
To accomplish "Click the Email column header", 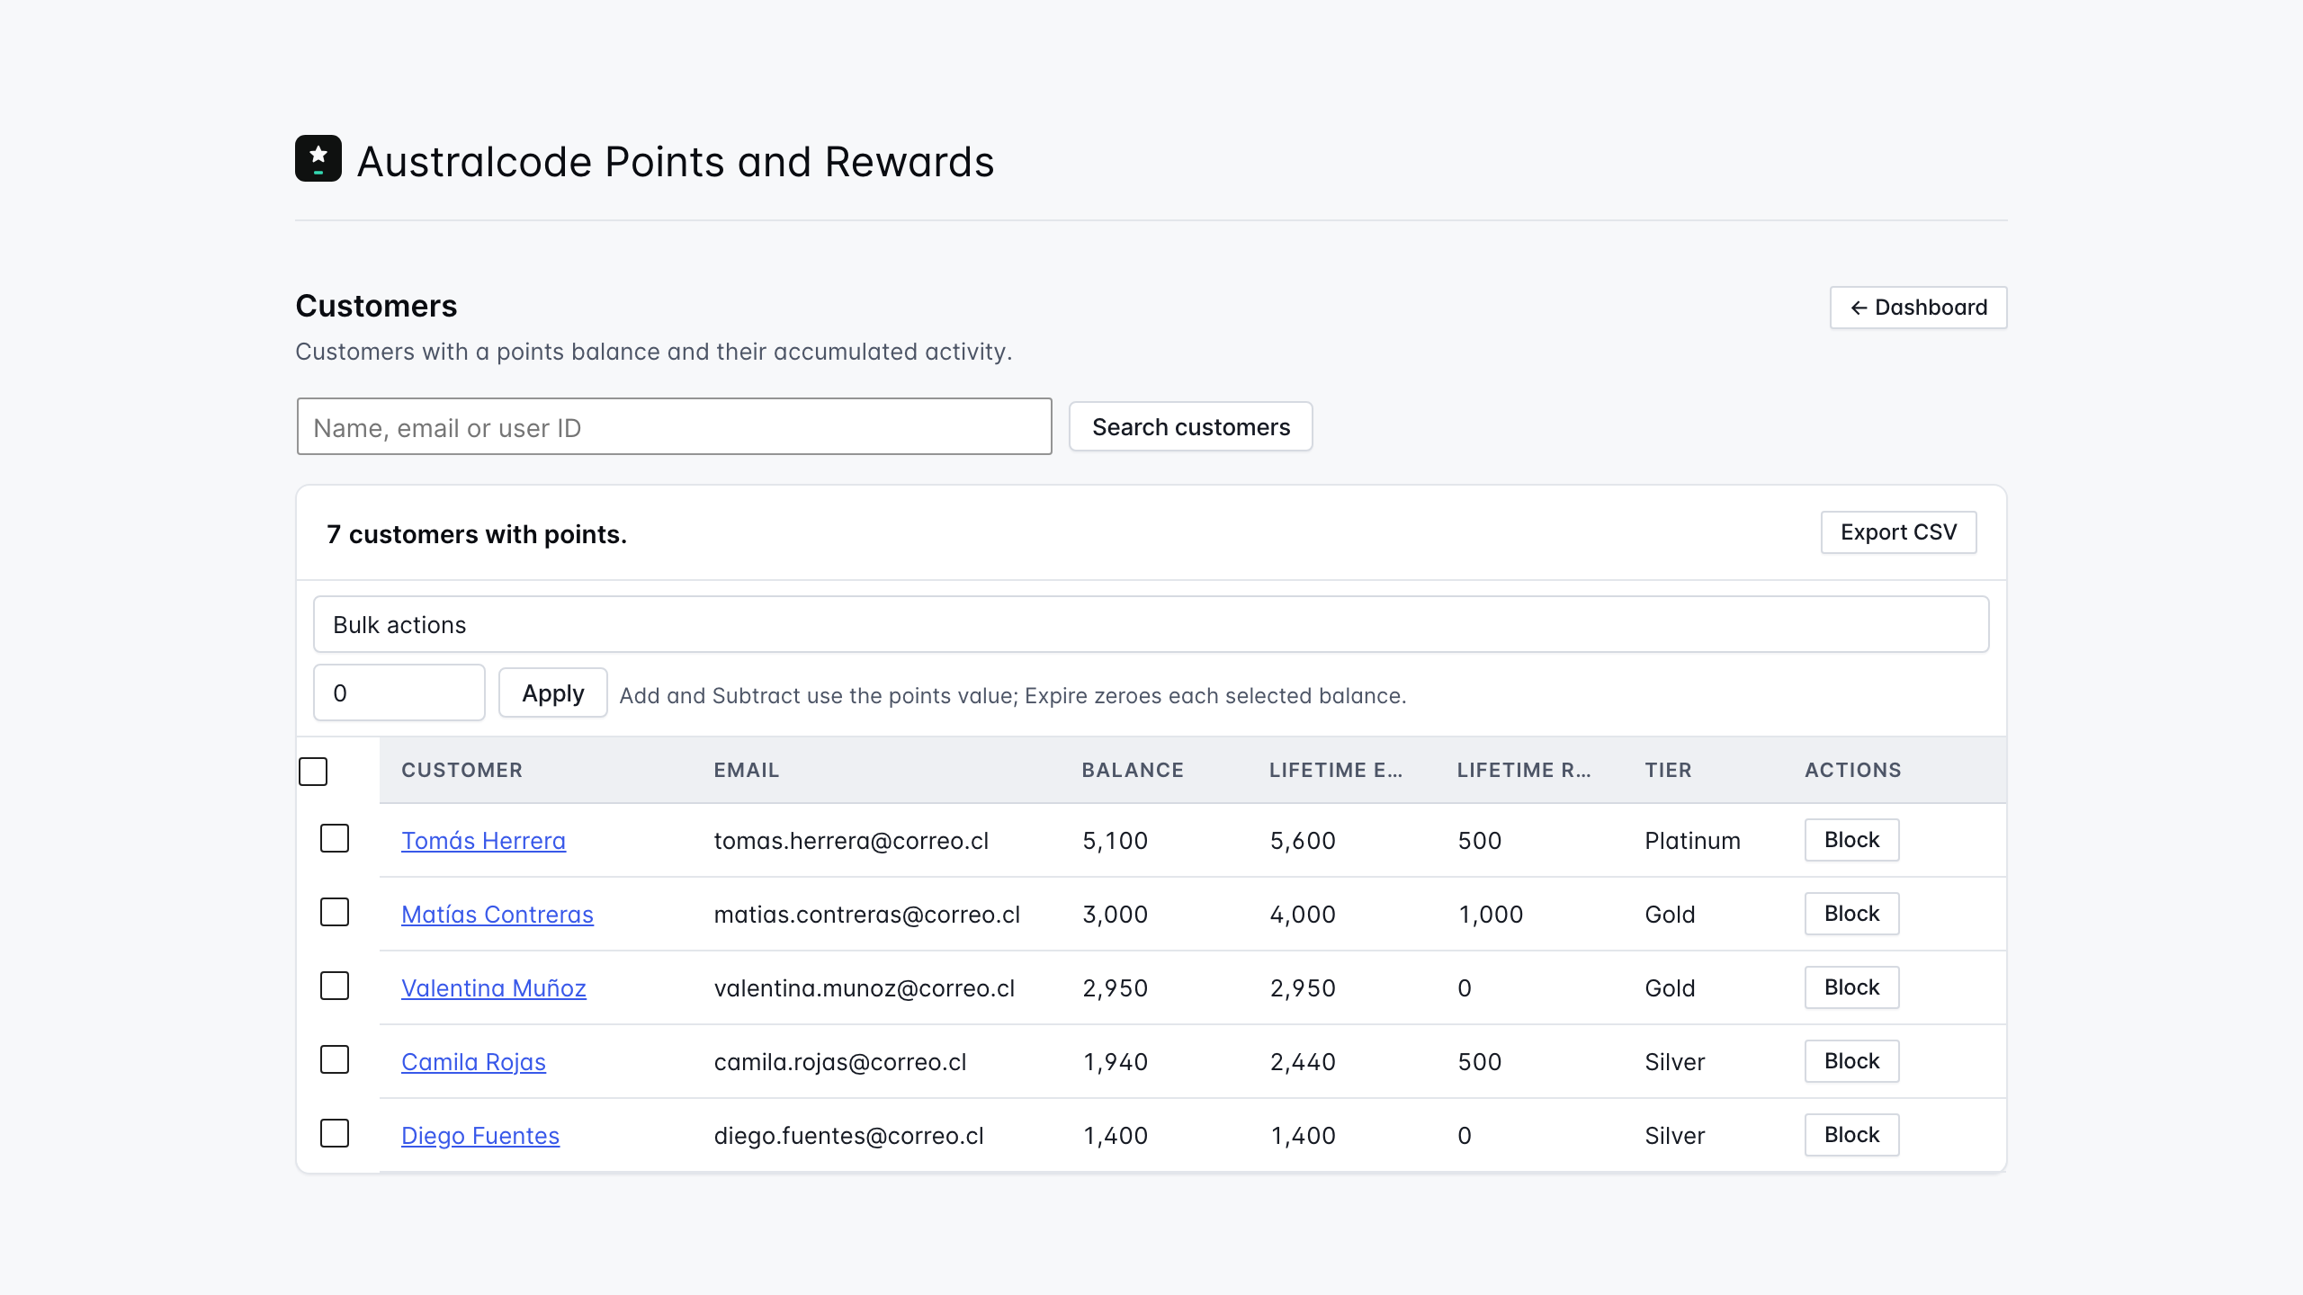I will coord(746,770).
